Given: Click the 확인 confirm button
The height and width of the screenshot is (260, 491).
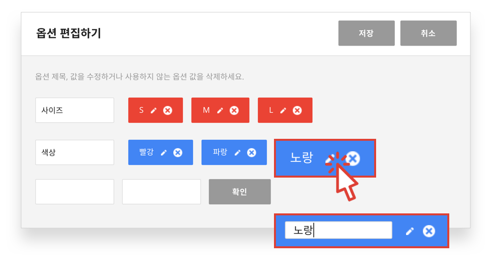Looking at the screenshot, I should point(240,192).
